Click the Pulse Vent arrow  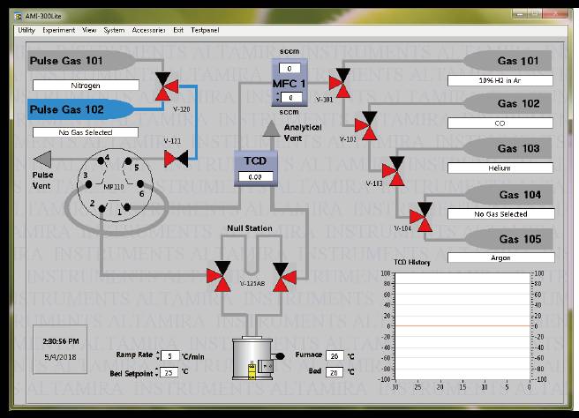41,159
